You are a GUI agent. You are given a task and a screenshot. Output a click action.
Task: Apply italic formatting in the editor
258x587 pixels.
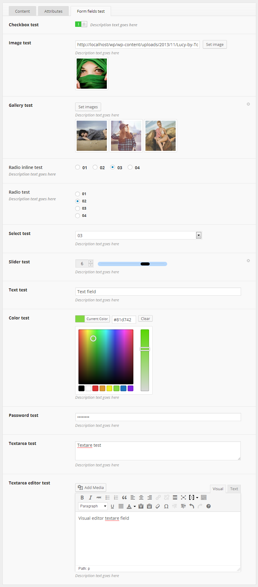pyautogui.click(x=90, y=498)
